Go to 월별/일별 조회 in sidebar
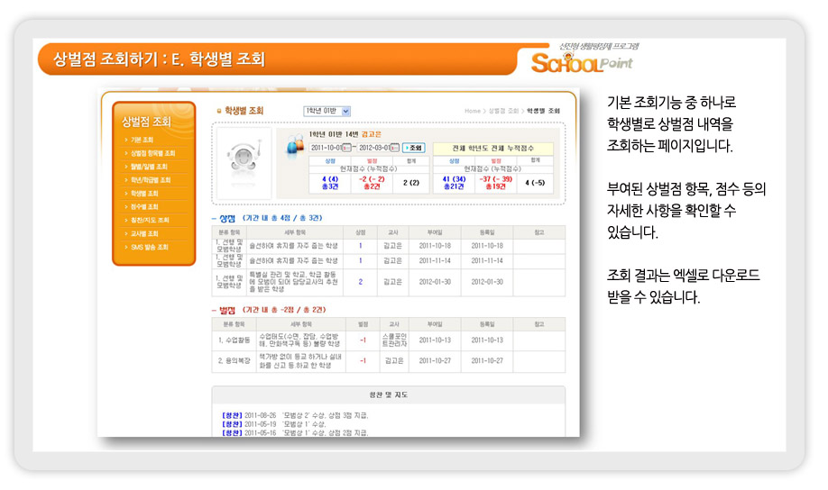The height and width of the screenshot is (490, 828). click(149, 167)
